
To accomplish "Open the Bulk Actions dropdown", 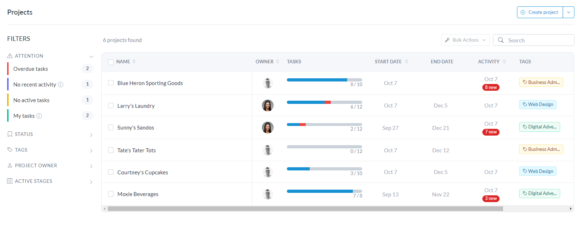I will point(465,40).
